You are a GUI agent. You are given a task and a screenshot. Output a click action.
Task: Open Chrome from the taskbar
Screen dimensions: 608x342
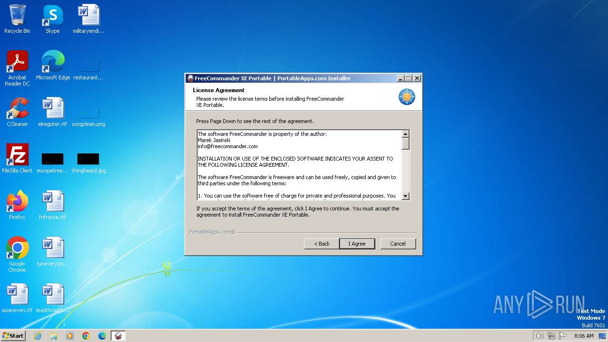[86, 336]
